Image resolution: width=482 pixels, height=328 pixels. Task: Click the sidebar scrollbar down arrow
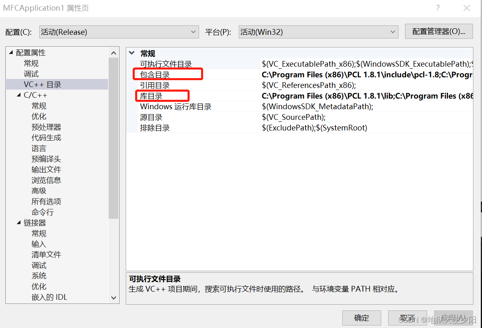point(113,298)
